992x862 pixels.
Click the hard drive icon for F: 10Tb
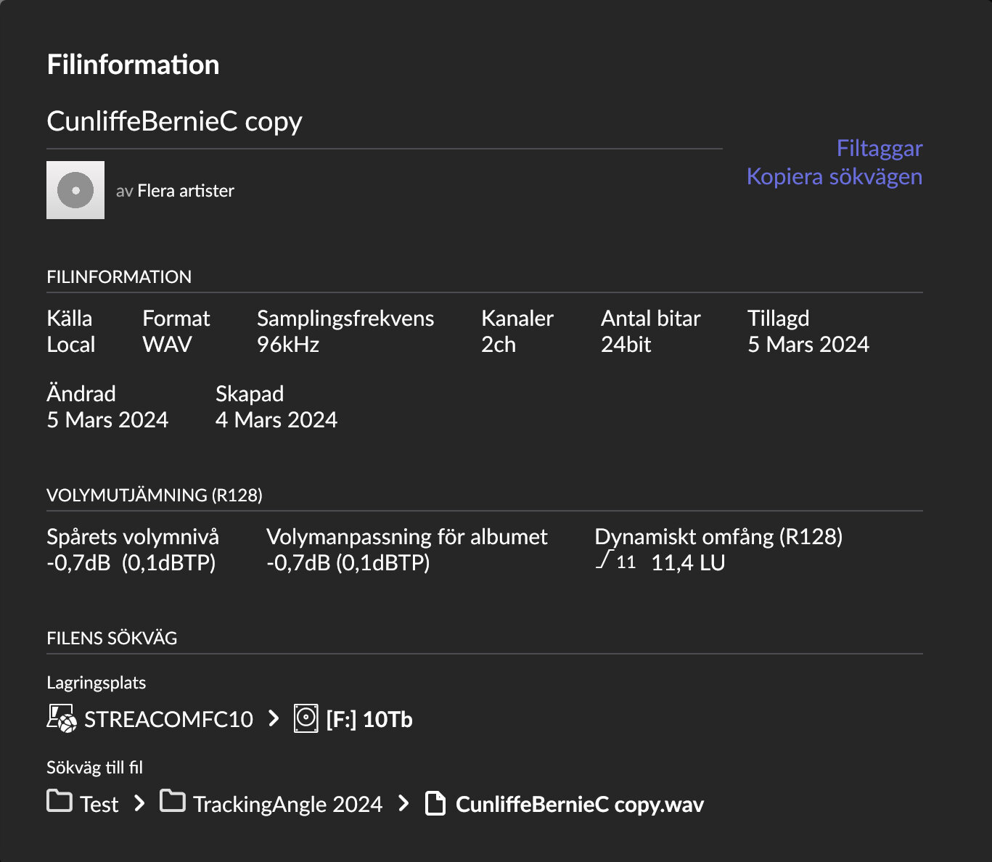(x=306, y=718)
